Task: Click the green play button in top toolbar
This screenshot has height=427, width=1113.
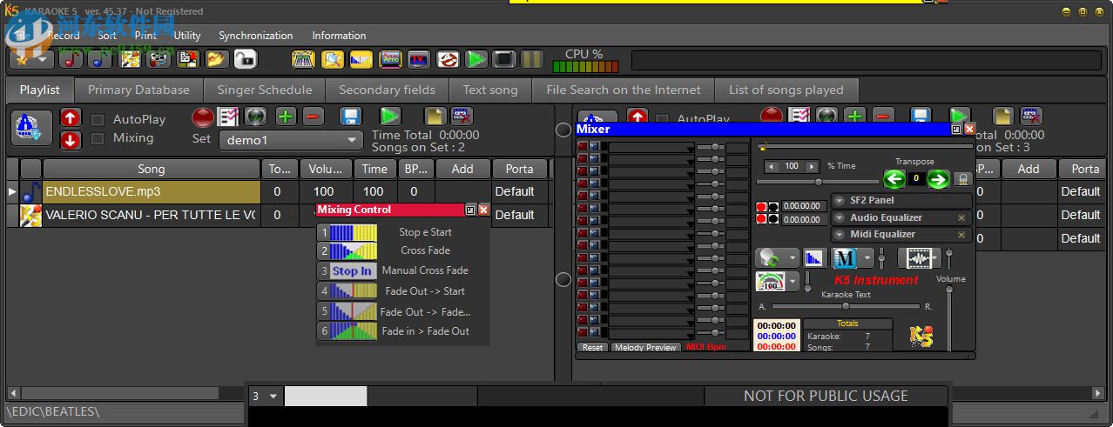Action: (476, 59)
